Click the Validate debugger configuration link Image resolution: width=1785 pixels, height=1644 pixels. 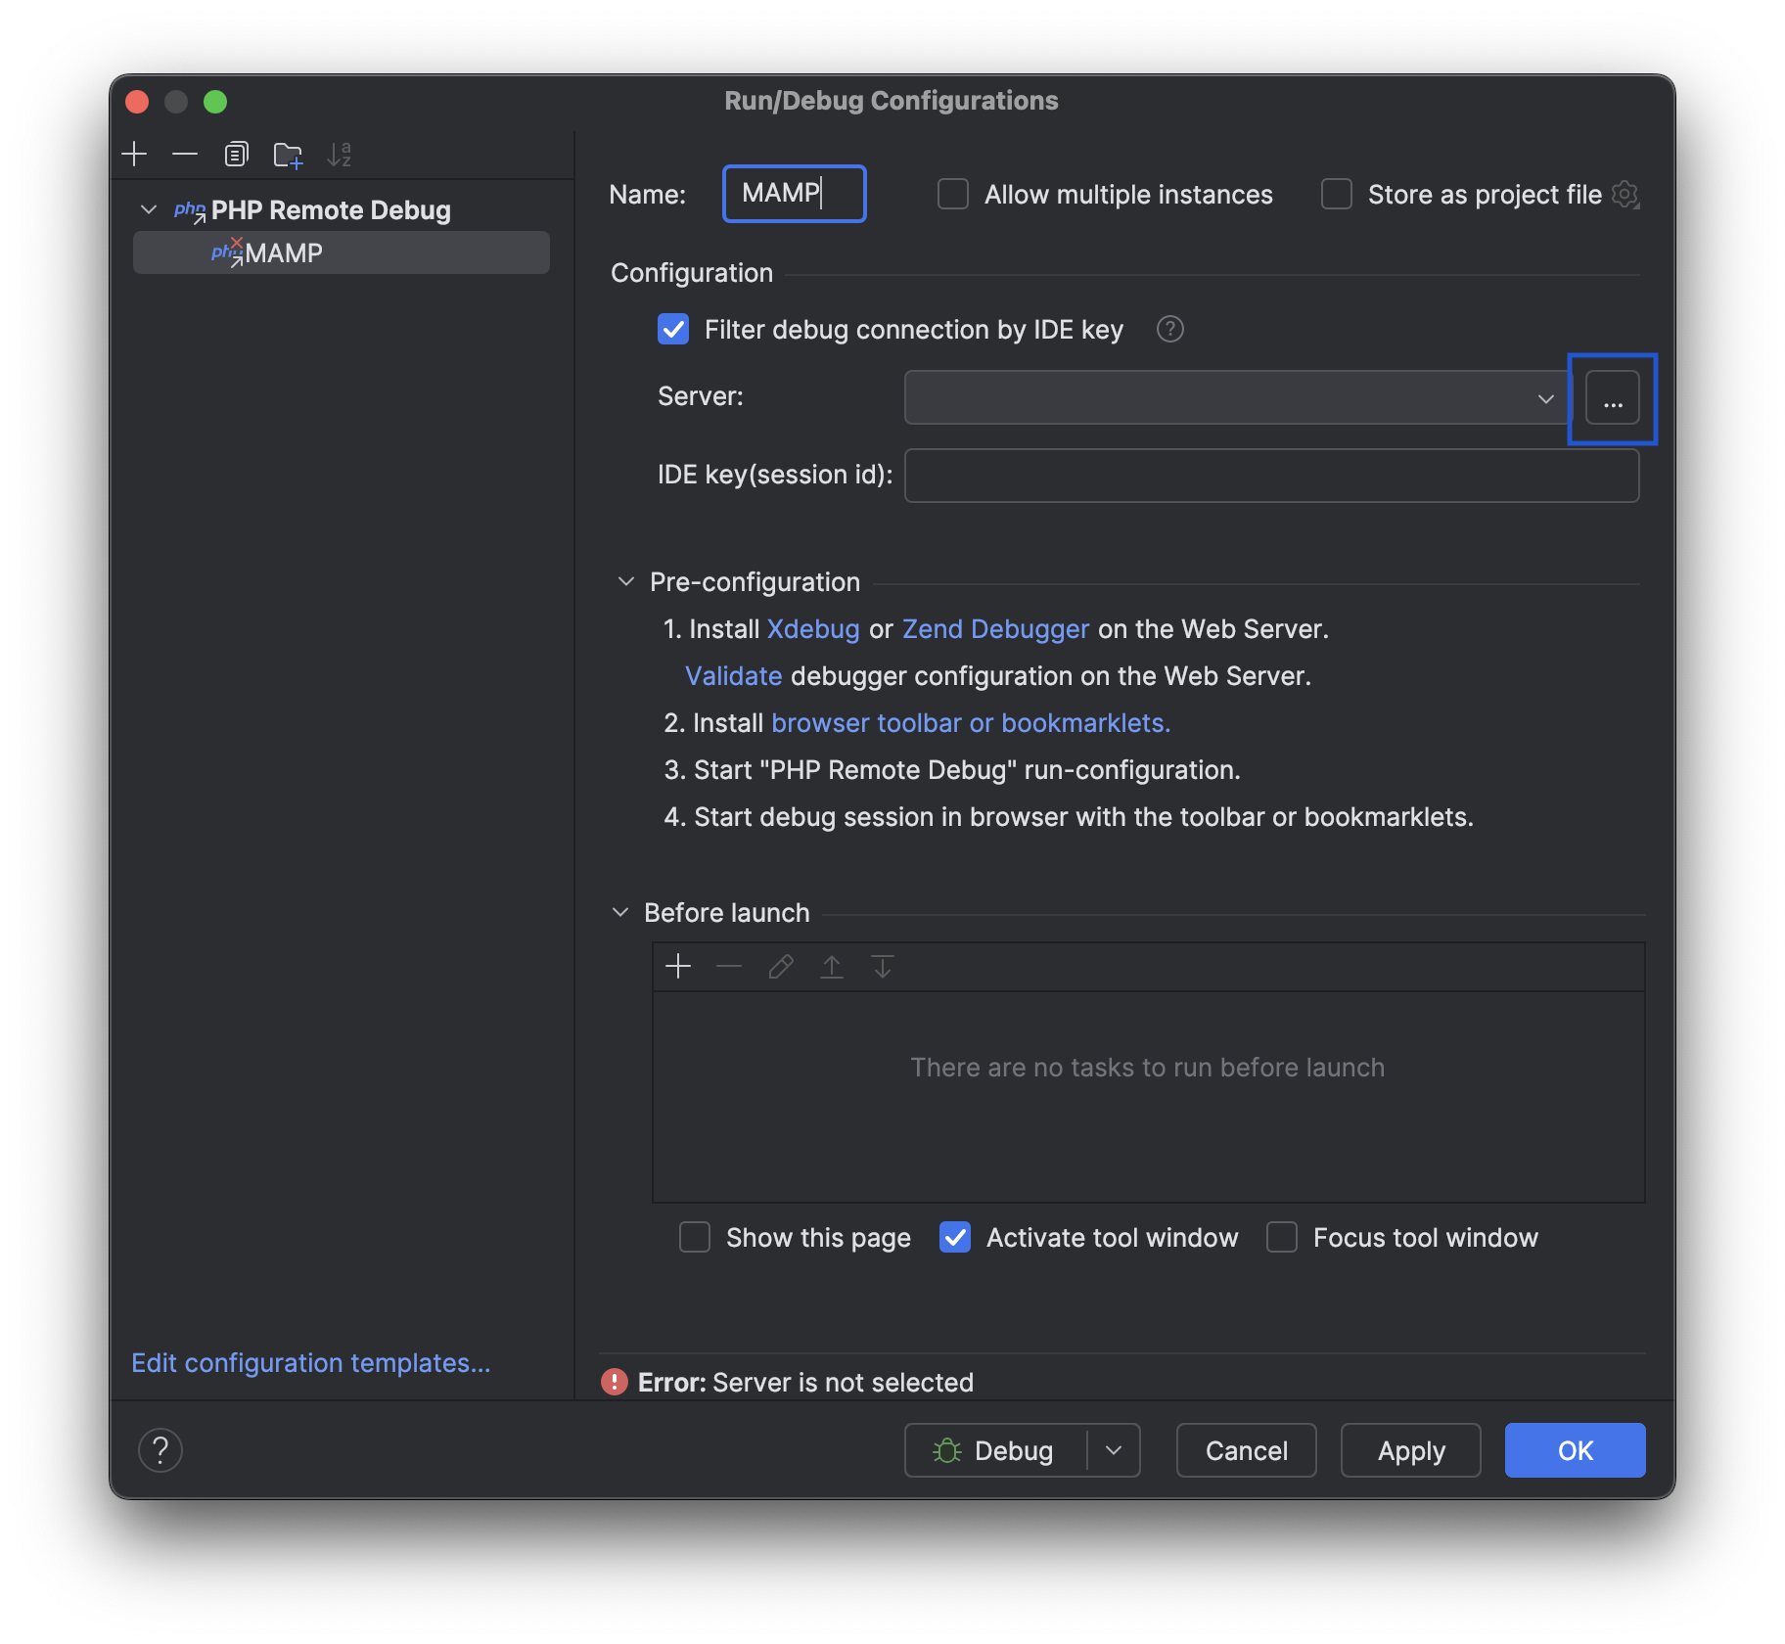tap(733, 675)
